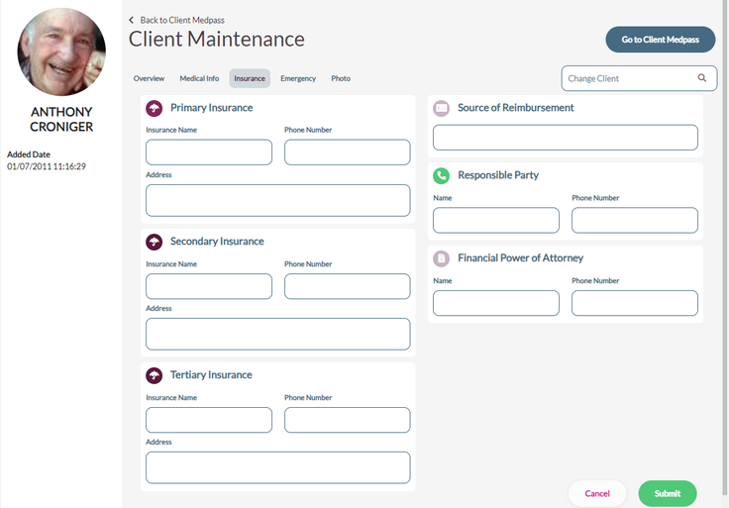
Task: Click Source of Reimbursement input field
Action: click(x=566, y=137)
